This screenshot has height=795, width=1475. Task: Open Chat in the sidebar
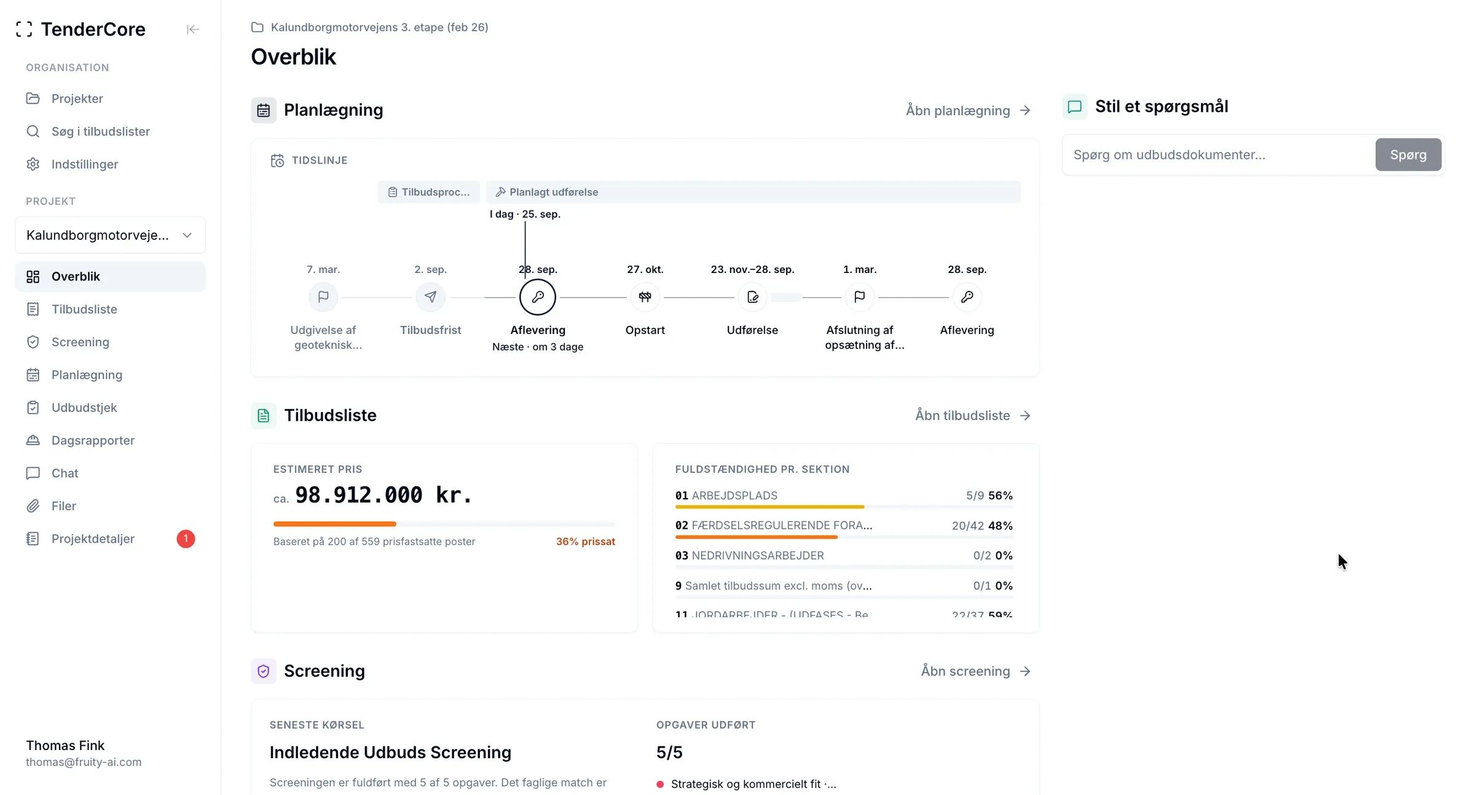pos(111,473)
